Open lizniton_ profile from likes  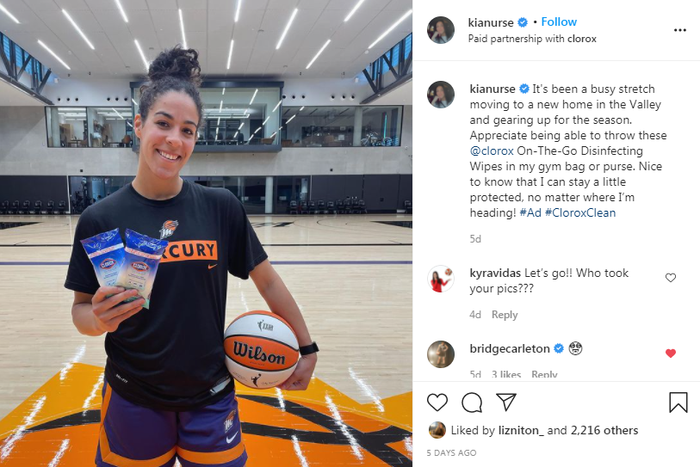521,430
